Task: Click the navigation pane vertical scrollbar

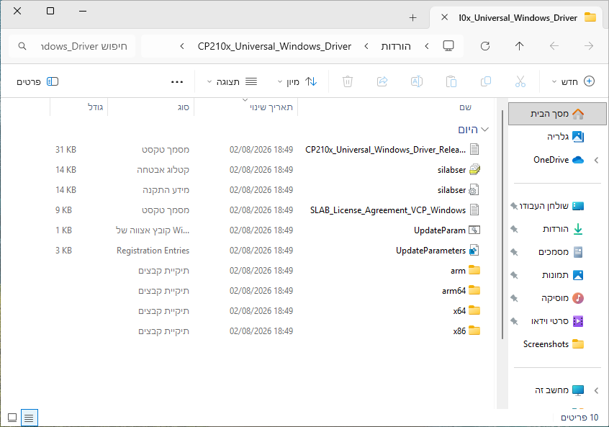Action: click(x=502, y=225)
